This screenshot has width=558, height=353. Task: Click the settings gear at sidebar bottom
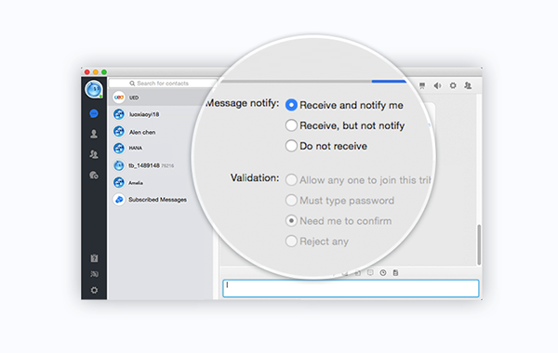(94, 290)
